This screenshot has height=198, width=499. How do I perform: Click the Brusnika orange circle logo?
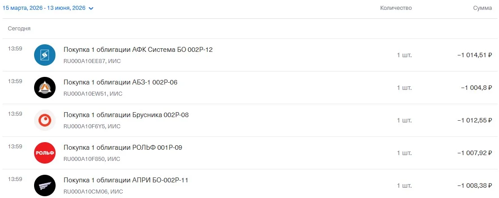pyautogui.click(x=45, y=120)
